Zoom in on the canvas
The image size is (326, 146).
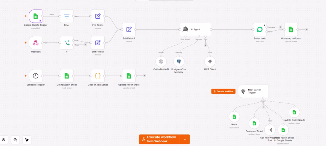coord(4,140)
